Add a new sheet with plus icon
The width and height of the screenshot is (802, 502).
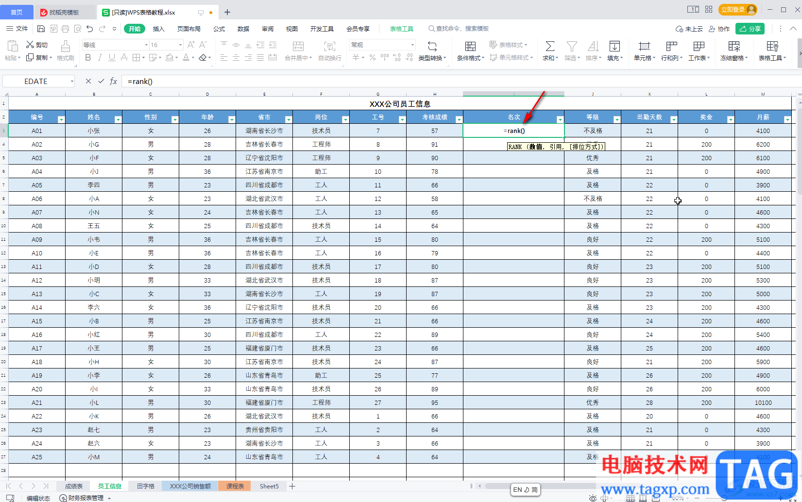pos(292,486)
